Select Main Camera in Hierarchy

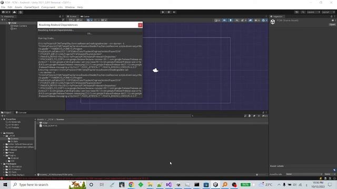click(x=20, y=26)
